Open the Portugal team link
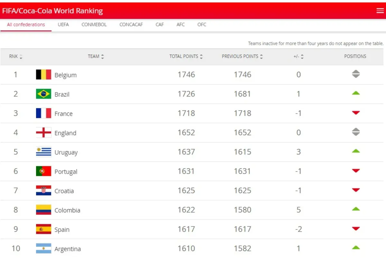The image size is (386, 258). pos(66,172)
